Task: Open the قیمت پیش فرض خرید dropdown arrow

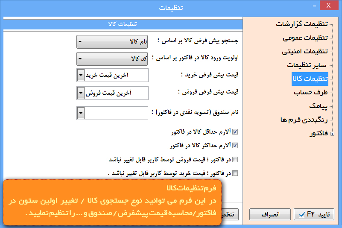Action: tap(81, 75)
